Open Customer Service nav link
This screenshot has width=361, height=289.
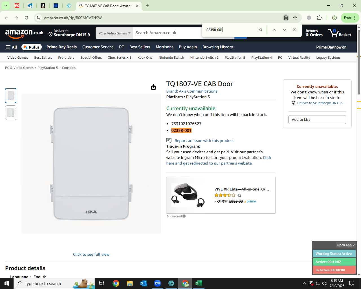[98, 47]
